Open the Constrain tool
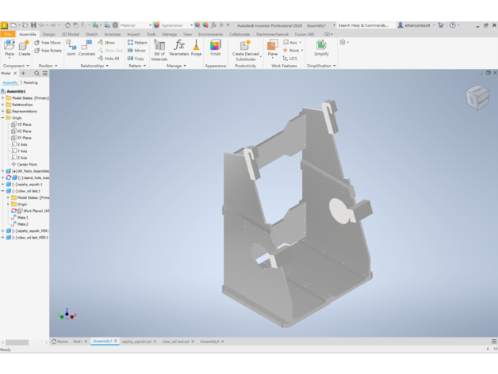This screenshot has height=374, width=498. pos(86,48)
